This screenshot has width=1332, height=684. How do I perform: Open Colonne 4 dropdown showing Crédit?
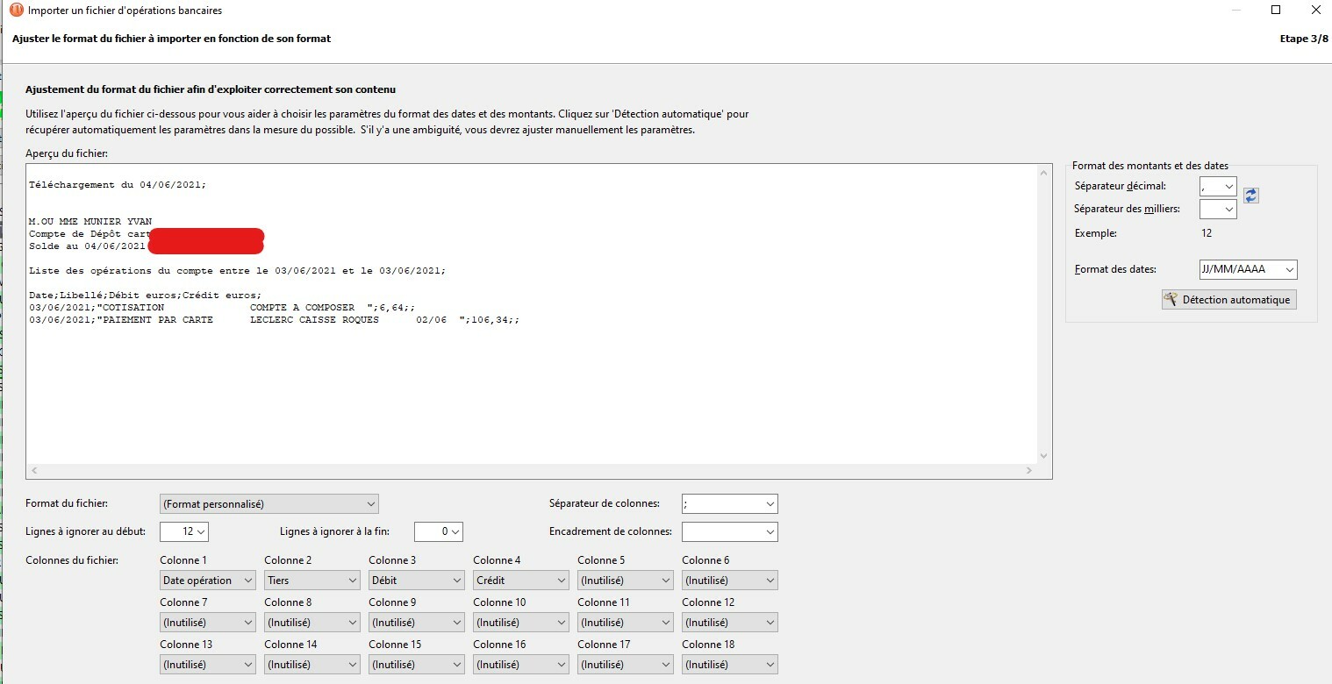point(521,581)
